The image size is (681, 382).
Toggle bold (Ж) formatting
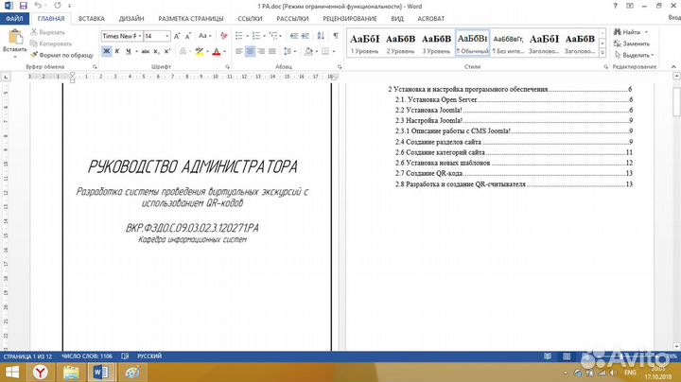coord(107,52)
